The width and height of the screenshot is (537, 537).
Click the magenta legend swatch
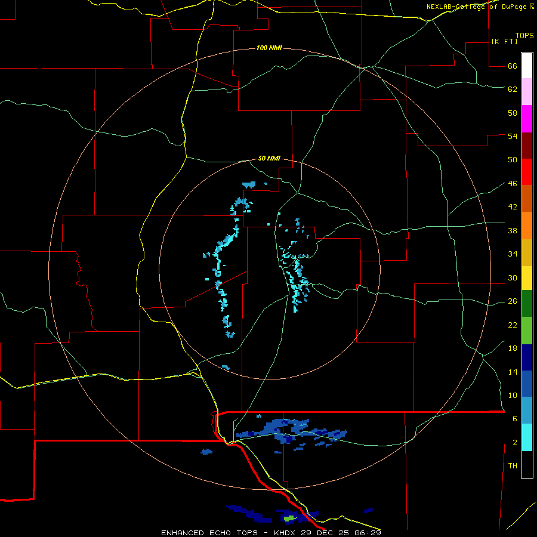tap(527, 119)
